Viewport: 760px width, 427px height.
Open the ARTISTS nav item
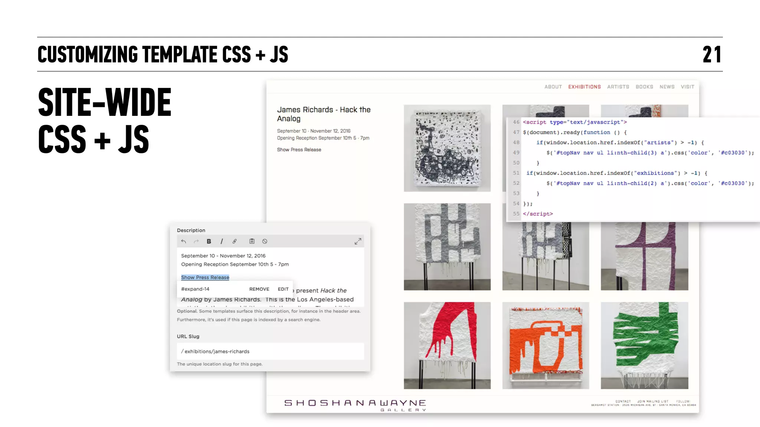pos(618,87)
